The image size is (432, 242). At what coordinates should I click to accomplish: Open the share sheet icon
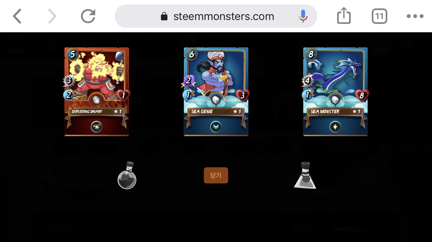344,16
